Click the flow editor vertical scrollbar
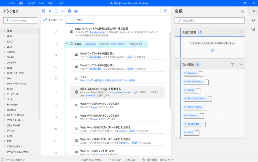Image resolution: width=258 pixels, height=162 pixels. pos(170,70)
